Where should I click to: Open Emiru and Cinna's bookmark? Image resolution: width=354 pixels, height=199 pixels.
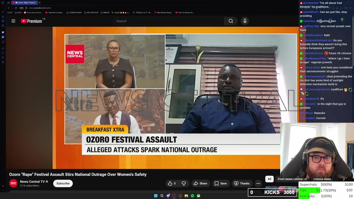click(x=33, y=12)
